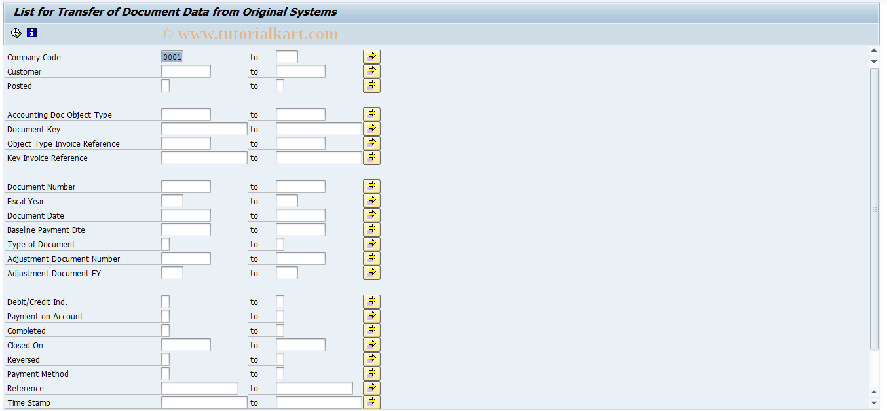Click the Customer from field
887x411 pixels.
point(186,71)
